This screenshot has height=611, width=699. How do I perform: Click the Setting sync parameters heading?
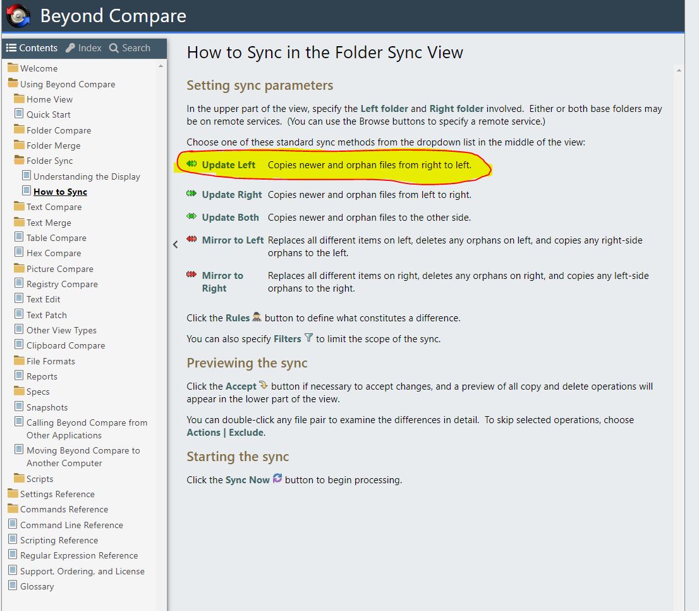260,85
